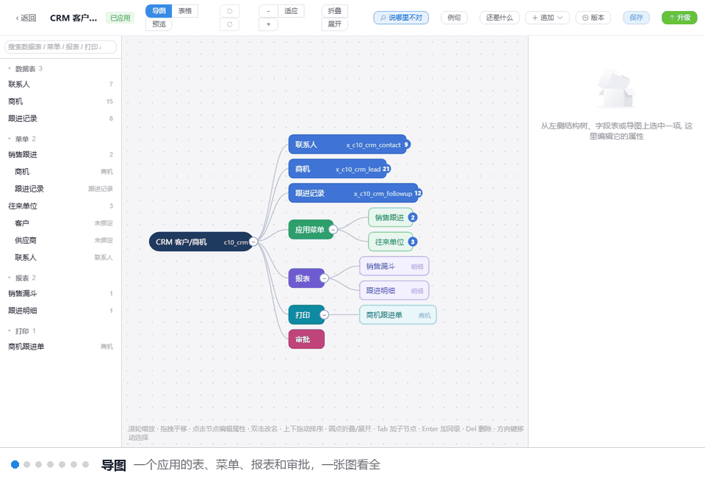The width and height of the screenshot is (705, 481).
Task: Select 商机 table under 数据表
Action: (60, 101)
